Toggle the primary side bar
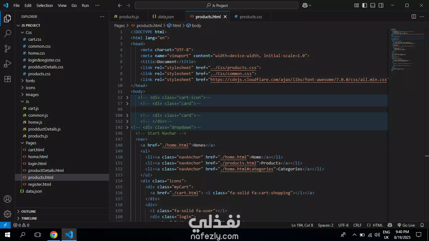Image resolution: width=429 pixels, height=241 pixels. (365, 5)
